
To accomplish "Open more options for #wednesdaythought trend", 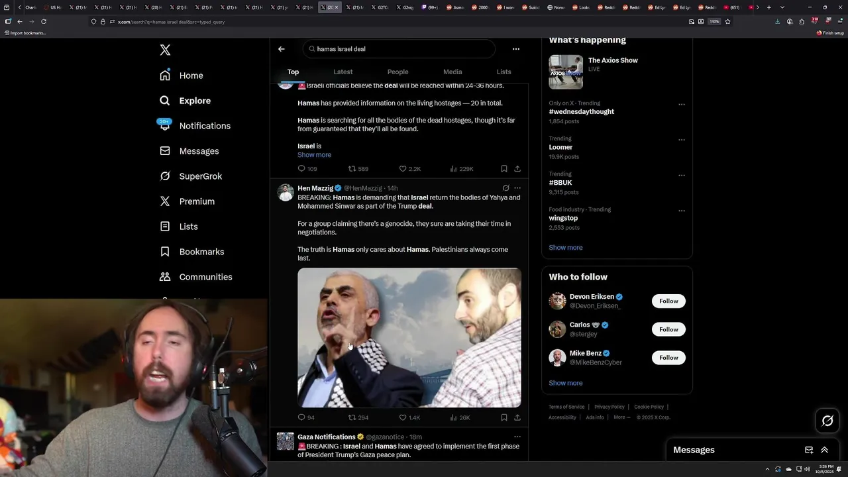I will (682, 105).
